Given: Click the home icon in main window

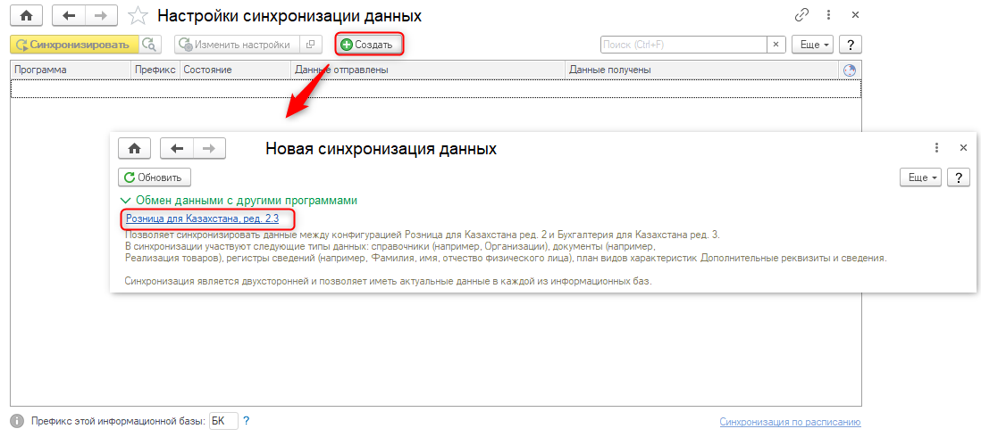Looking at the screenshot, I should [x=27, y=16].
